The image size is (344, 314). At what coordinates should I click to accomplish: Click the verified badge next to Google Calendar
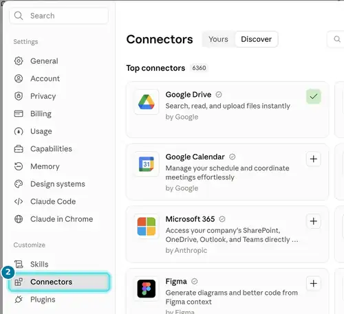(x=233, y=157)
